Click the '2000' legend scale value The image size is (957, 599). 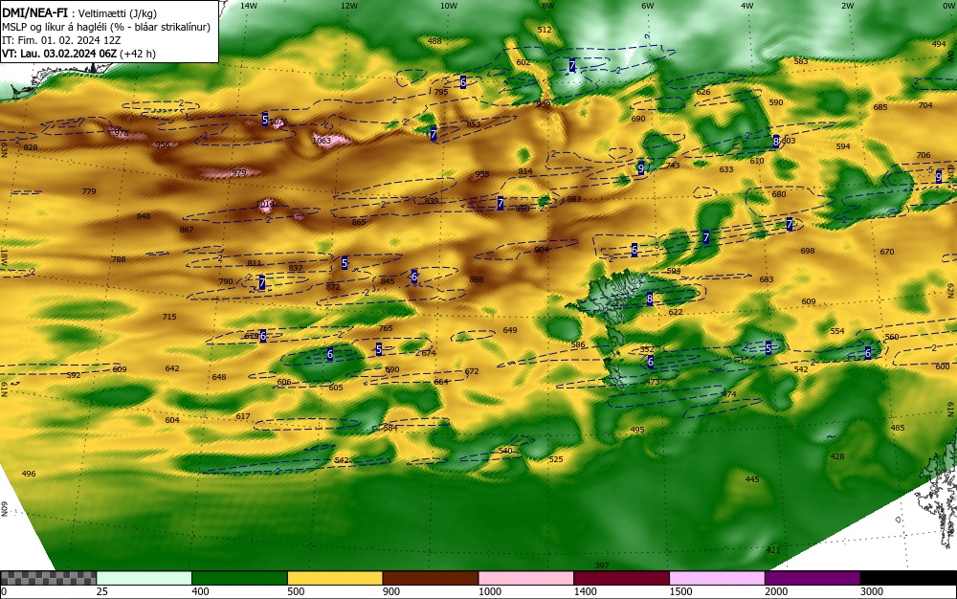tap(776, 591)
